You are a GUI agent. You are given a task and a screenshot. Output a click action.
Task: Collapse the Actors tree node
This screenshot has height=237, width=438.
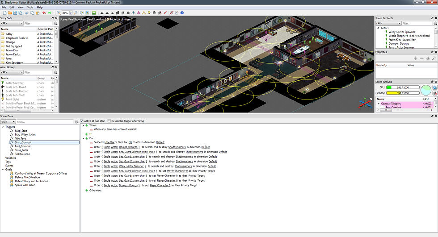point(378,28)
